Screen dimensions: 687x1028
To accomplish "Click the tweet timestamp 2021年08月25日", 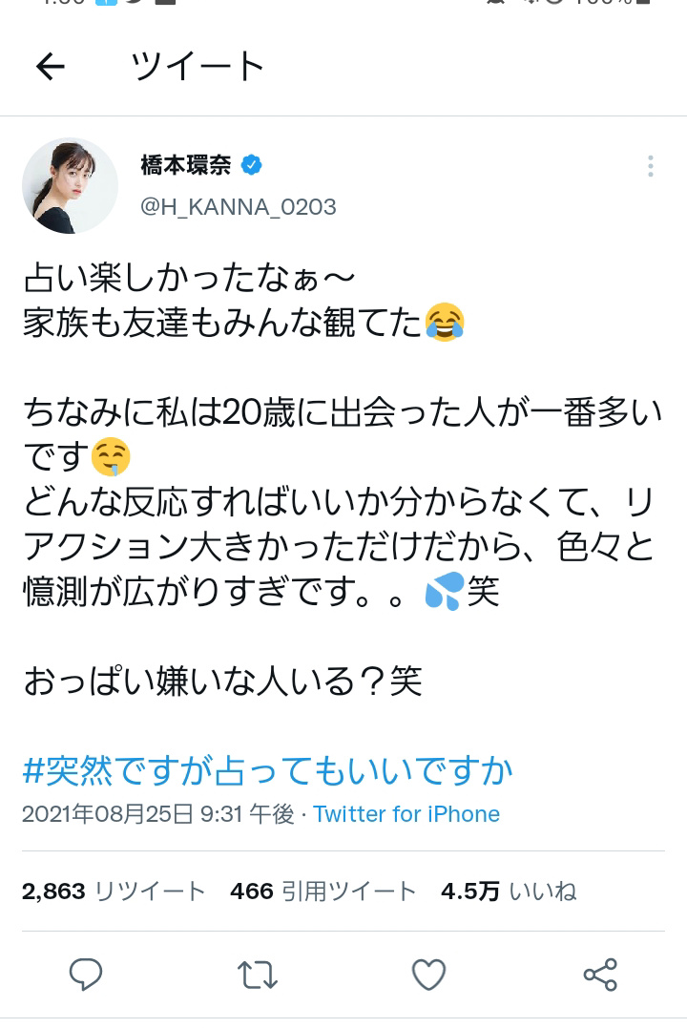I will click(x=108, y=814).
